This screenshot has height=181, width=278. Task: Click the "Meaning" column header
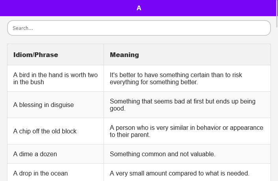tap(124, 55)
